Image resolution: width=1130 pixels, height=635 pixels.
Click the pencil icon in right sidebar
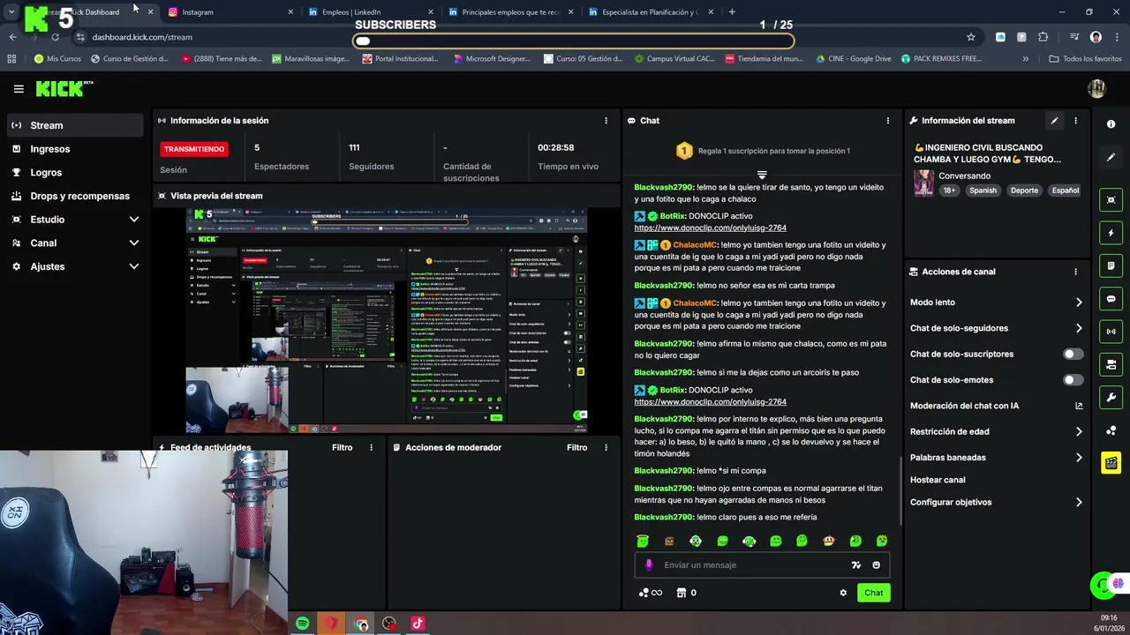(1111, 157)
